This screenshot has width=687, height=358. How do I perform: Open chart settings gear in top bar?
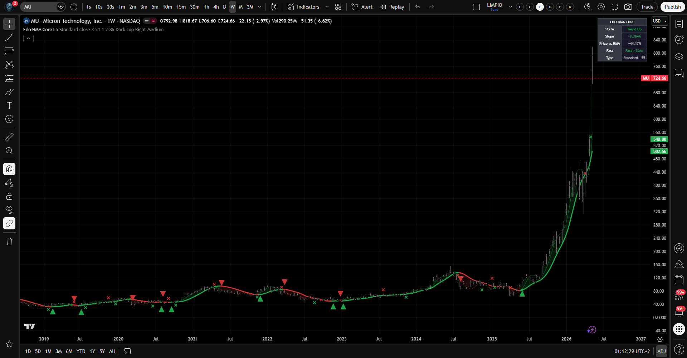[601, 7]
